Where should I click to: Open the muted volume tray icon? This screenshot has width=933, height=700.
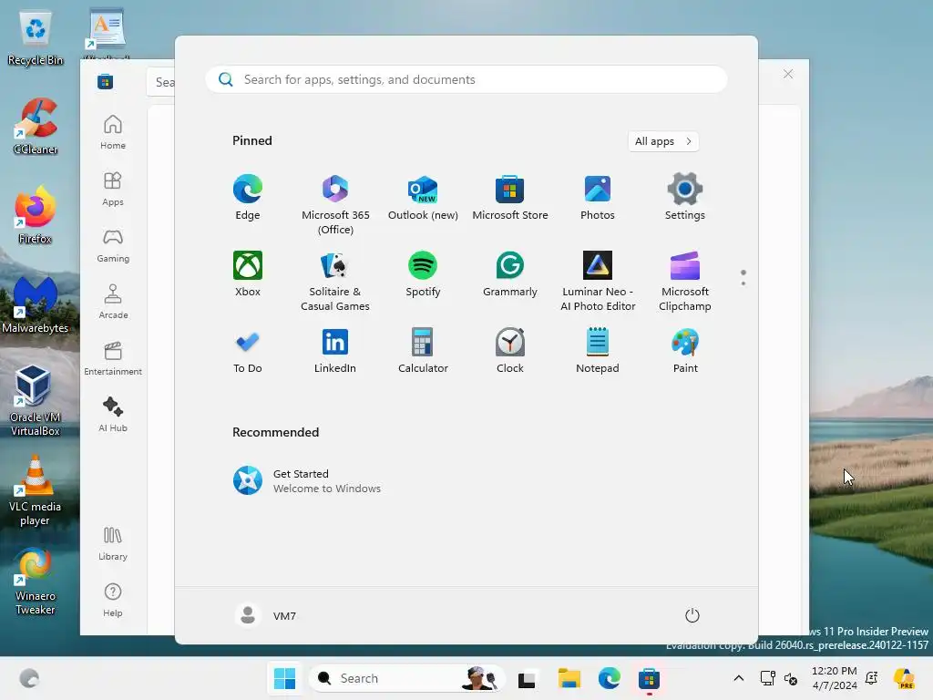[x=791, y=678]
